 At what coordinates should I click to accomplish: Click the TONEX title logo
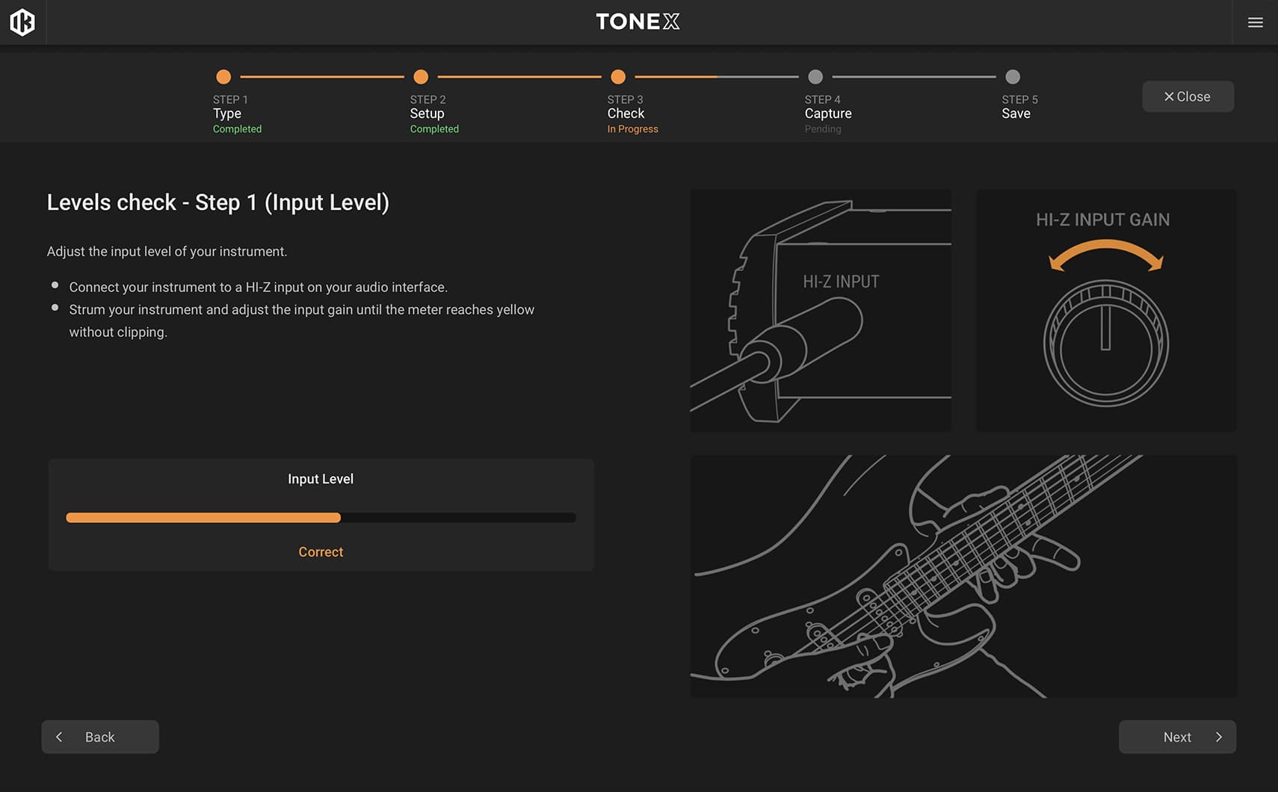638,22
